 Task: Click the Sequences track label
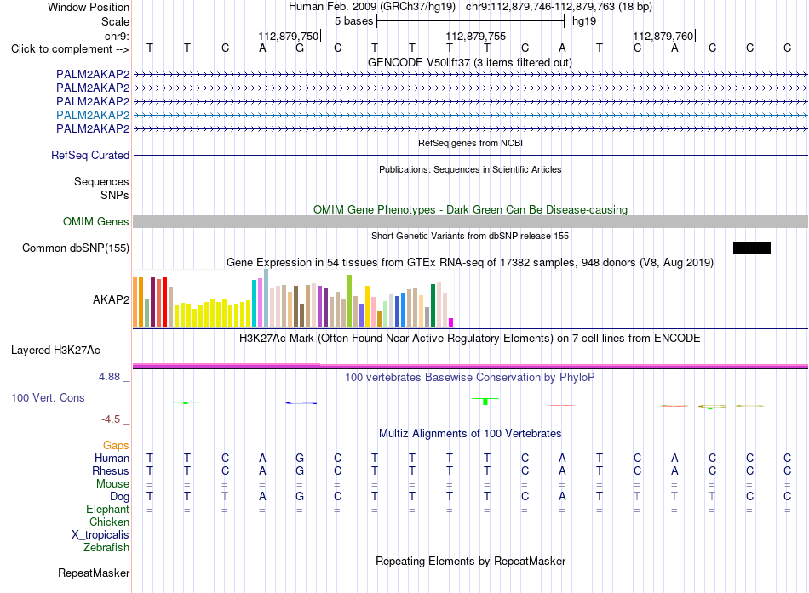point(101,181)
